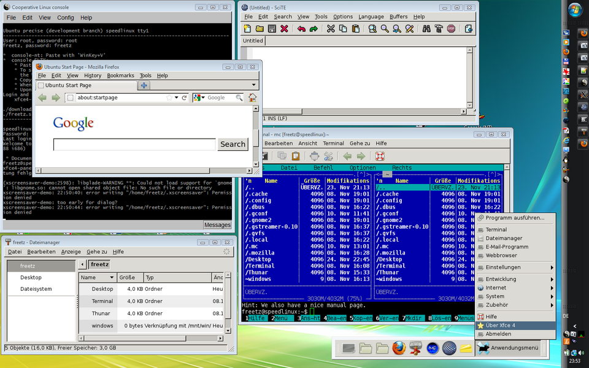Expand Zubehör submenu
Screen dimensions: 589x368
click(515, 305)
